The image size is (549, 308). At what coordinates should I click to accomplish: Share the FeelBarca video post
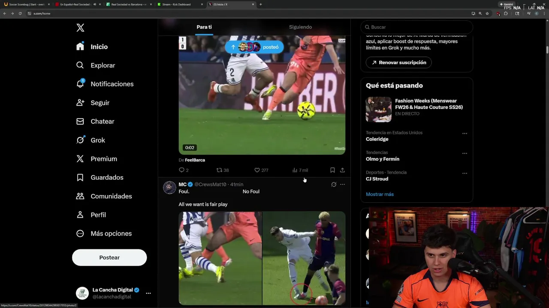pyautogui.click(x=342, y=170)
